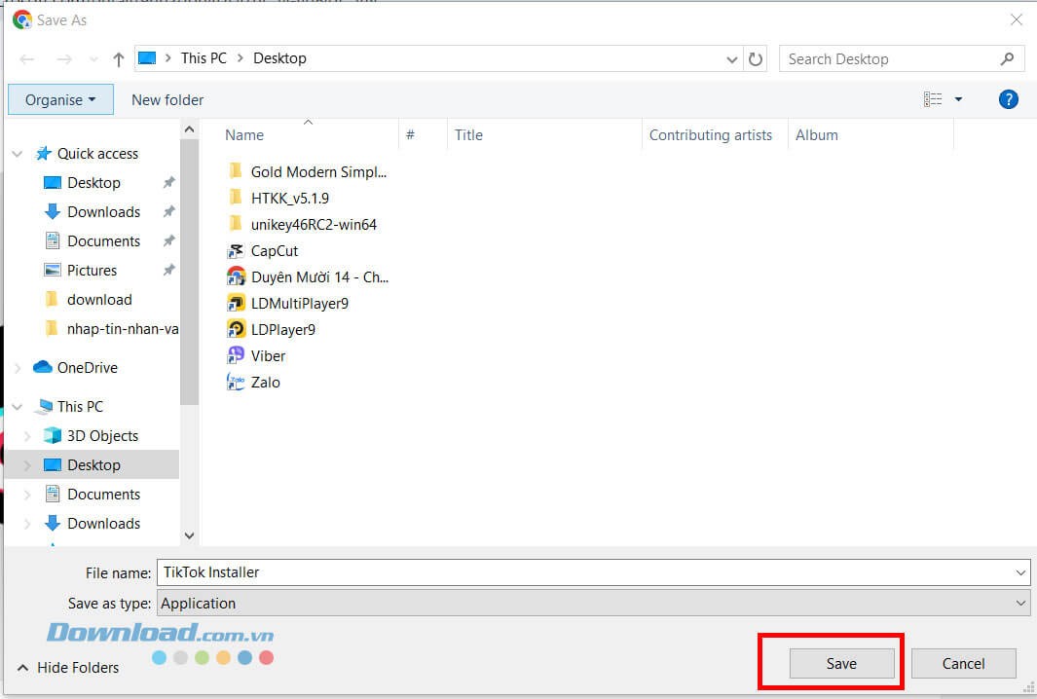Open the CapCut shortcut in file list
The width and height of the screenshot is (1037, 699).
[x=273, y=250]
